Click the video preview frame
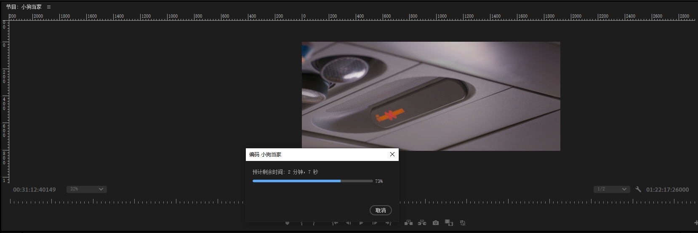This screenshot has width=698, height=233. (431, 96)
